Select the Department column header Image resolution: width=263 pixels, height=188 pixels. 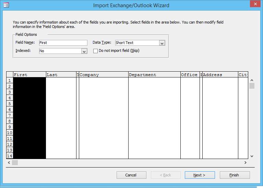[x=154, y=75]
